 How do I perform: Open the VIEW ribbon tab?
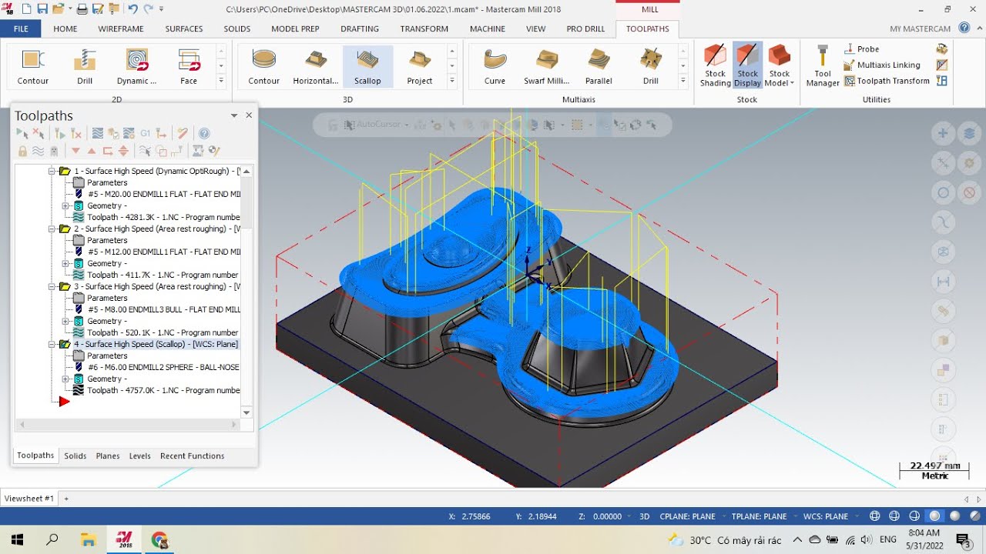click(x=535, y=29)
